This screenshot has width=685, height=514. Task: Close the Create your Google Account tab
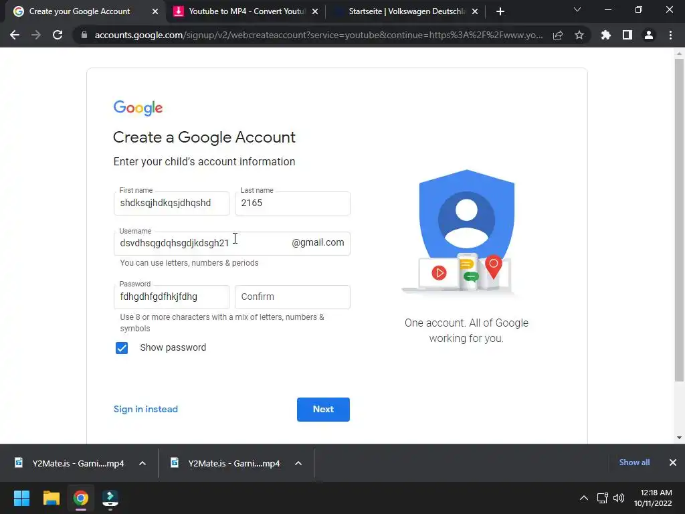coord(155,11)
